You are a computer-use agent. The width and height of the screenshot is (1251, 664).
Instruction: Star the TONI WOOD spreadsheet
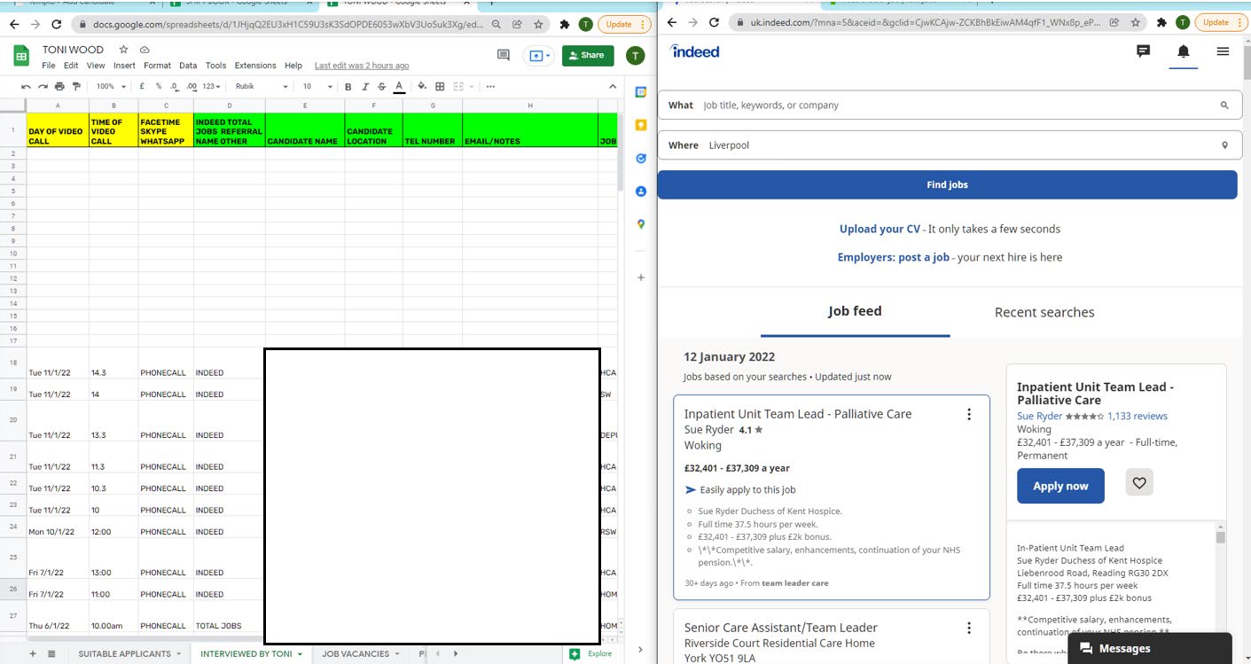click(x=123, y=50)
